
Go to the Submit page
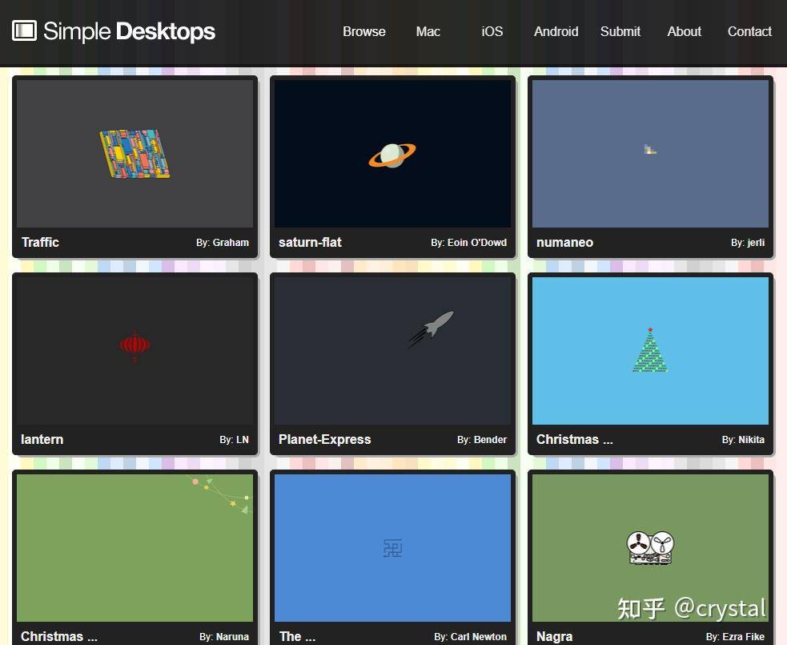[620, 31]
